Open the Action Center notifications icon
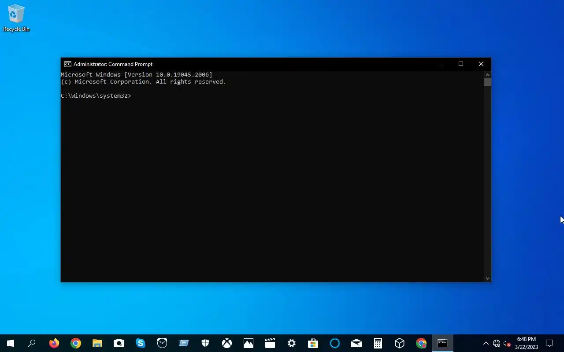Screen dimensions: 564x352 [549, 343]
